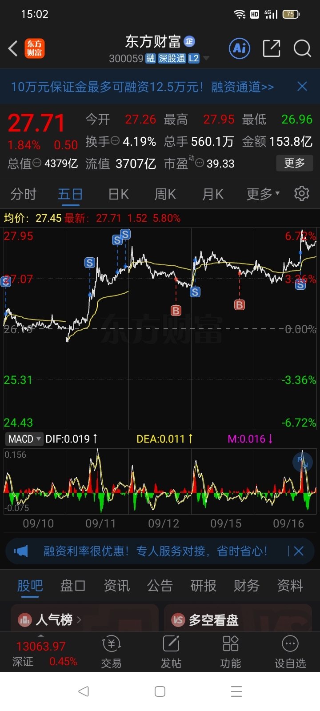This screenshot has width=320, height=711.
Task: Expand 人气榜 chevron arrow
Action: 79,619
